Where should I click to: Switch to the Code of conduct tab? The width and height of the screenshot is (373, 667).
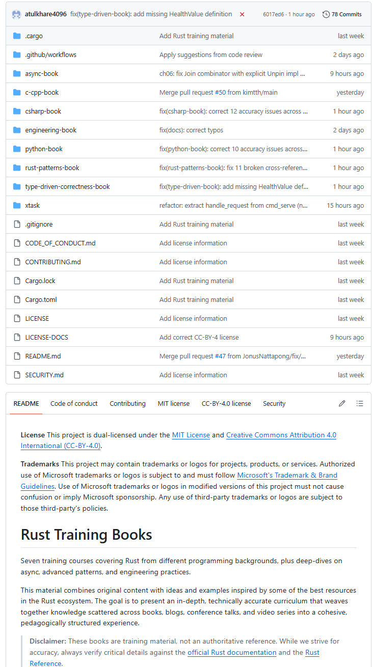[x=74, y=403]
